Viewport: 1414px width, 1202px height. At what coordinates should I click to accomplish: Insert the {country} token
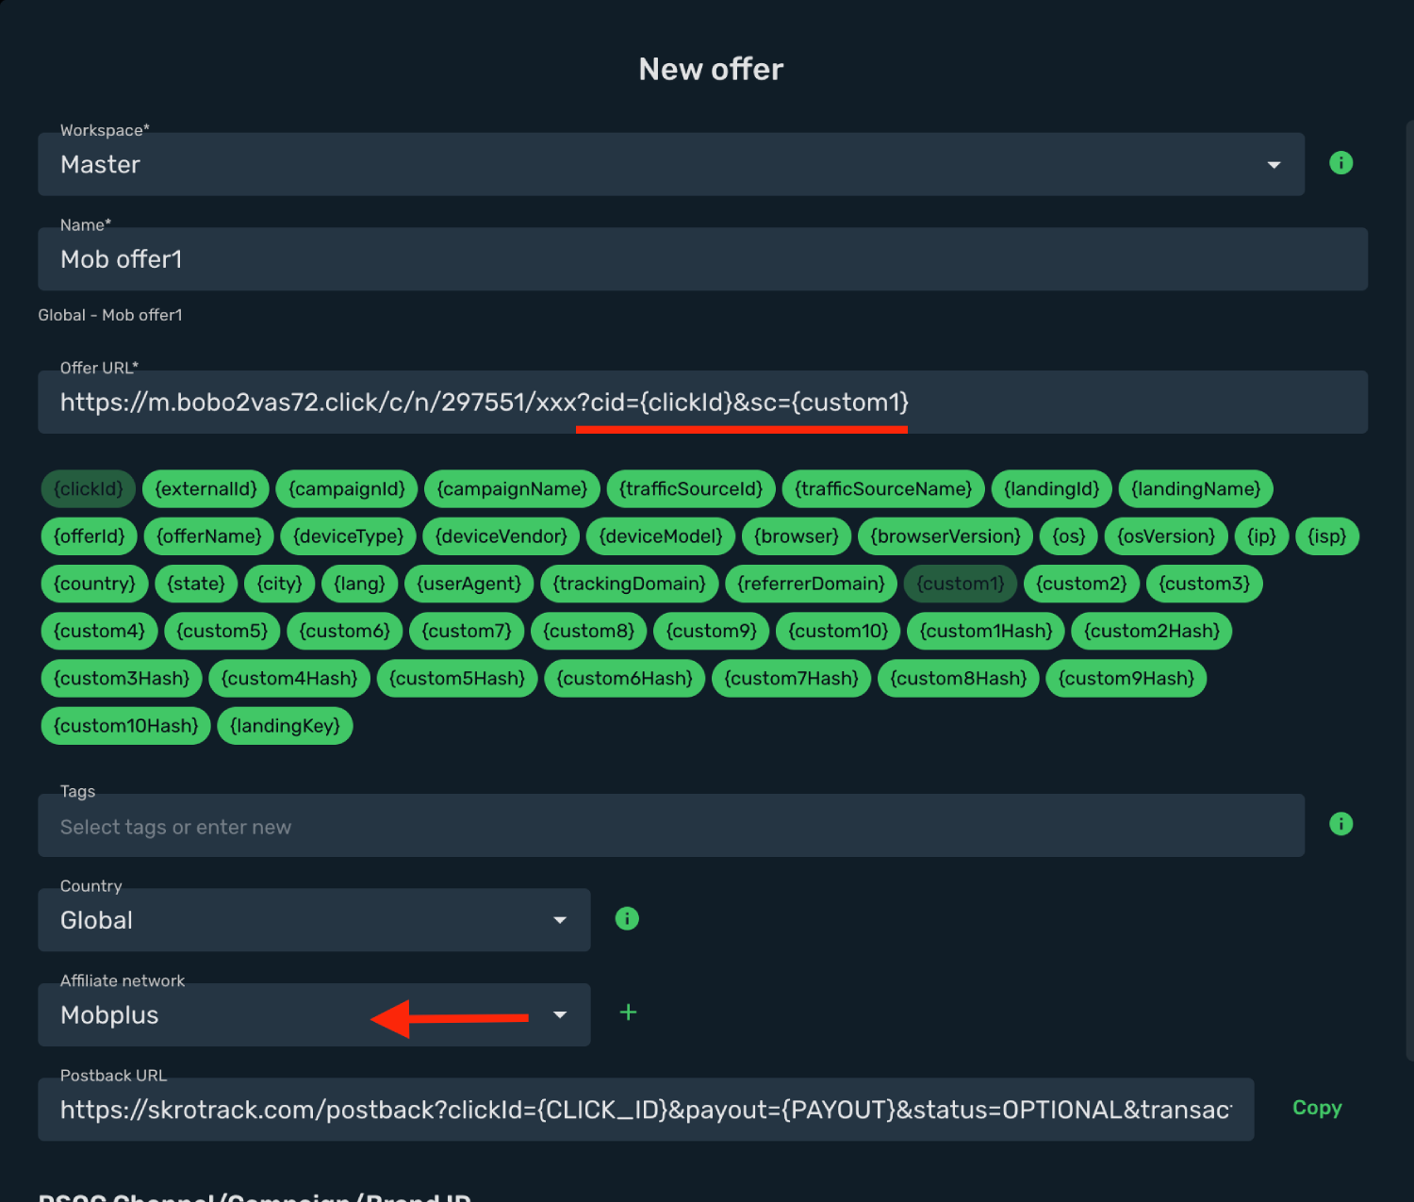pos(94,584)
